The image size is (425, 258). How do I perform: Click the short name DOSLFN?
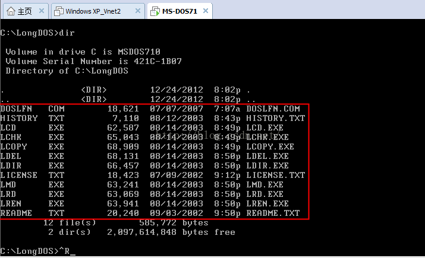16,109
